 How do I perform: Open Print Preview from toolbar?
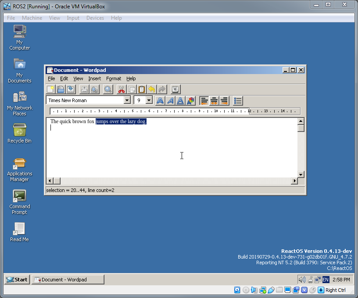click(94, 89)
